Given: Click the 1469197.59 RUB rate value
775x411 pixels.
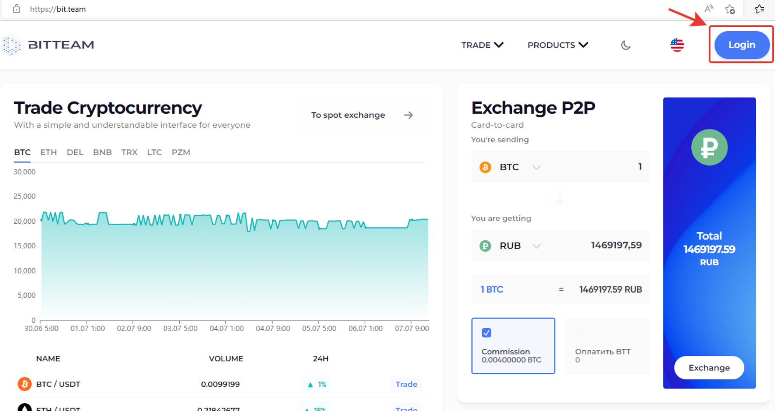Looking at the screenshot, I should click(611, 289).
